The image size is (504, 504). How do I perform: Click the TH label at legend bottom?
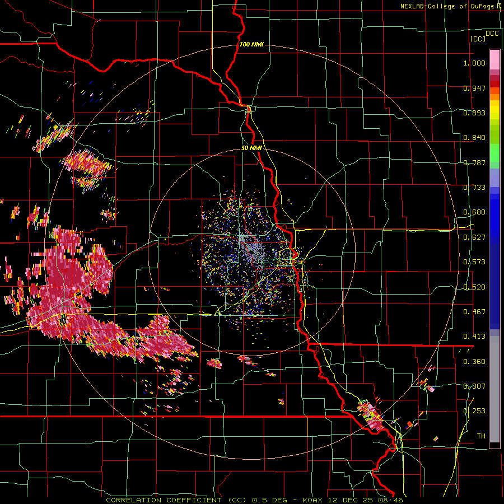(481, 436)
